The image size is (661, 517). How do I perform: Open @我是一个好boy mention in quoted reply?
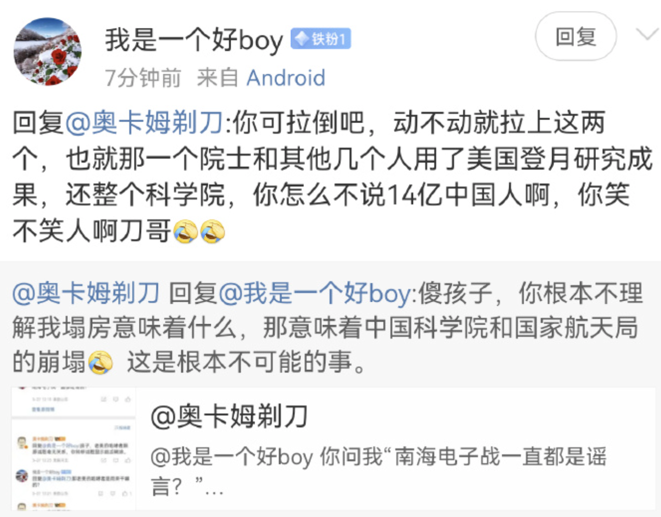[x=316, y=293]
